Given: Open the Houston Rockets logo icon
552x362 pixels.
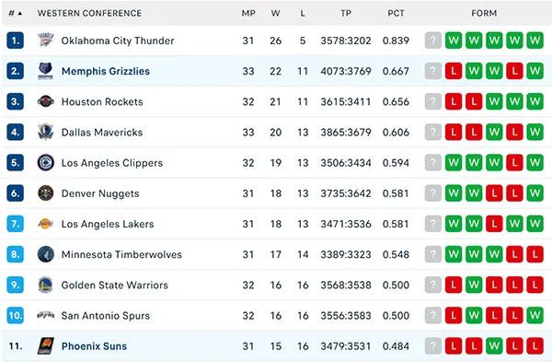Looking at the screenshot, I should pos(46,101).
